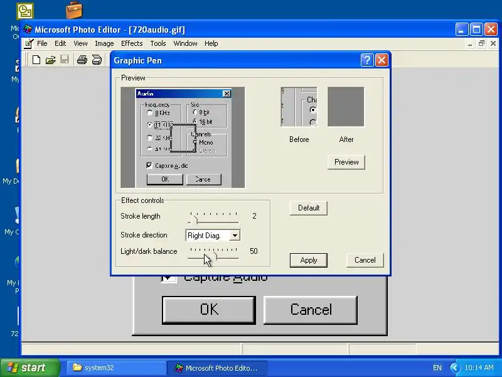Open the File menu
502x377 pixels.
click(42, 43)
